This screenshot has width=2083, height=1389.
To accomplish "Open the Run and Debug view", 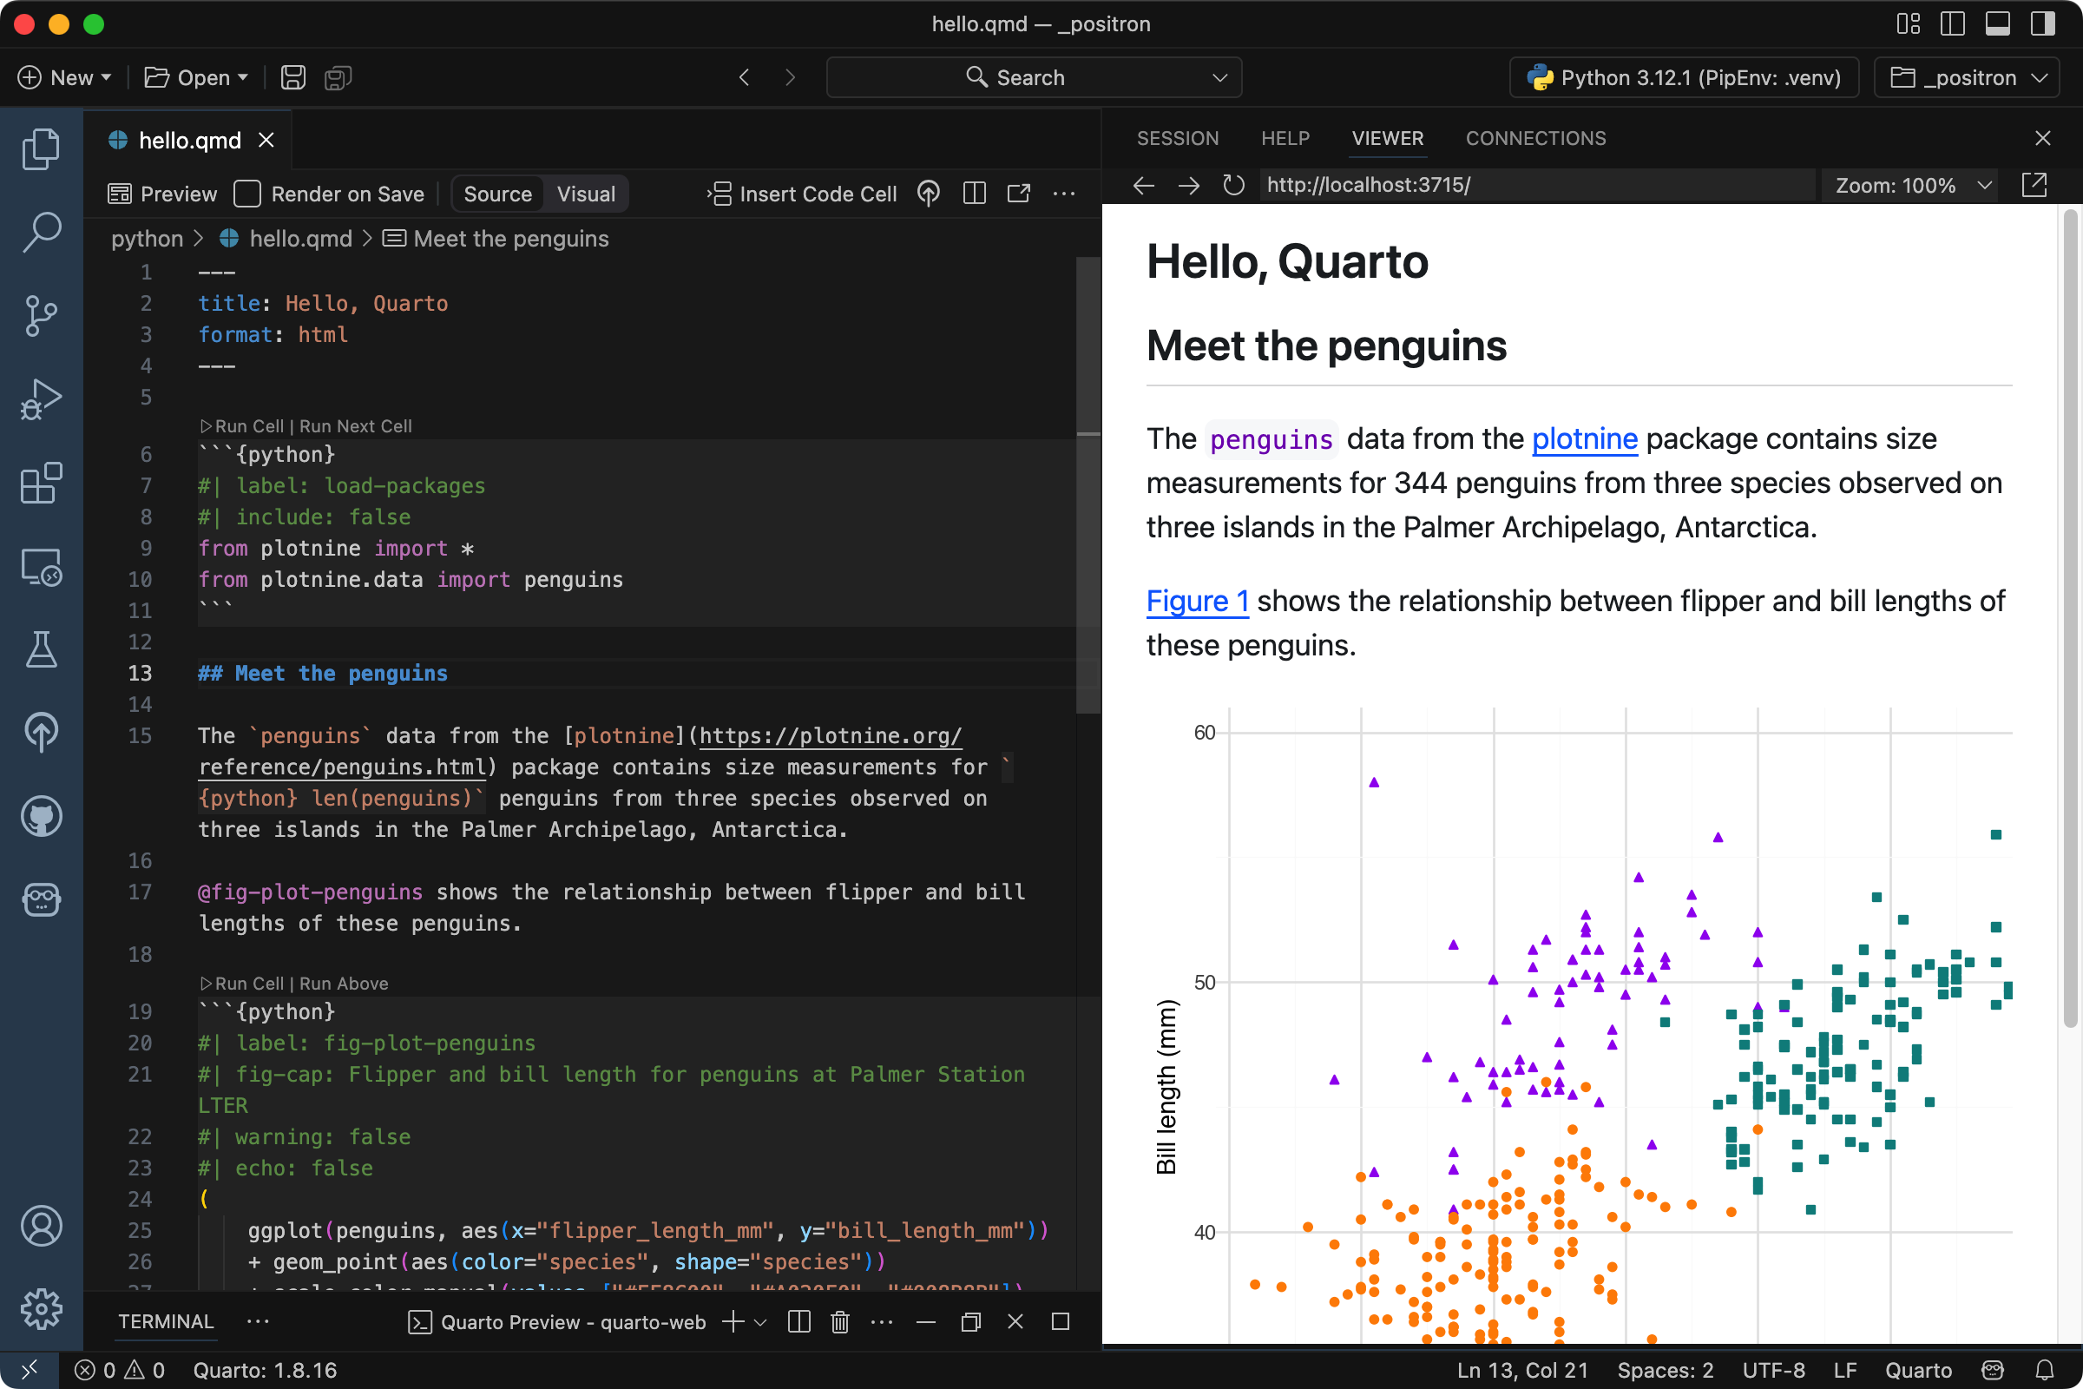I will click(x=41, y=398).
